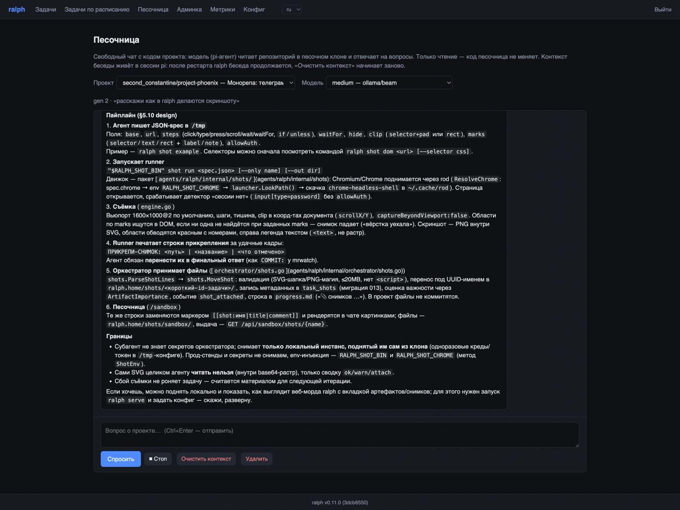Viewport: 680px width, 510px height.
Task: Click the ralph version text in footer
Action: point(340,503)
